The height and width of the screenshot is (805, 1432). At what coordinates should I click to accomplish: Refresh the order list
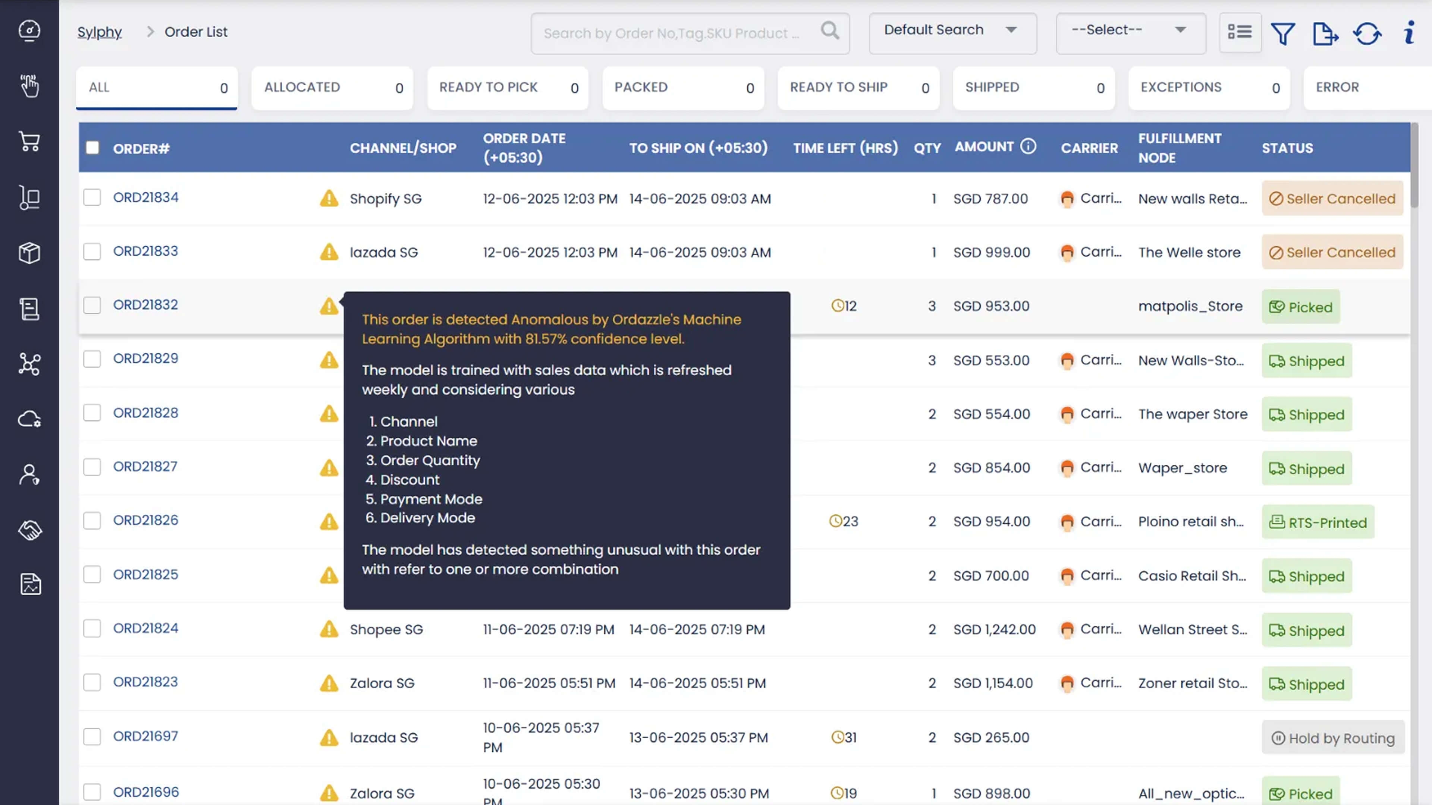1367,34
